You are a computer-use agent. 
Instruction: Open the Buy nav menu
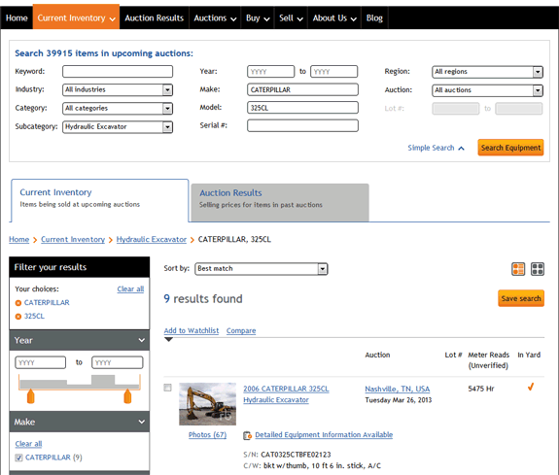pos(258,17)
